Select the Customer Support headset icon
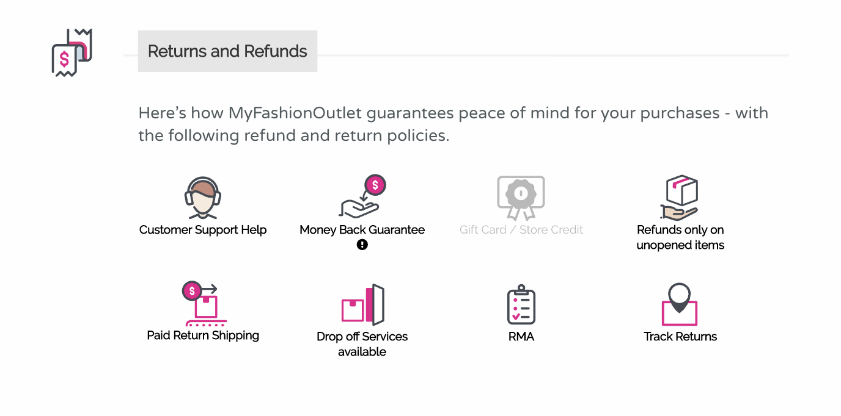Image resolution: width=841 pixels, height=416 pixels. [203, 198]
